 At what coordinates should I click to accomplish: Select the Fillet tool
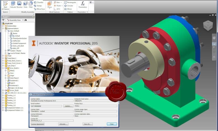click(x=30, y=4)
